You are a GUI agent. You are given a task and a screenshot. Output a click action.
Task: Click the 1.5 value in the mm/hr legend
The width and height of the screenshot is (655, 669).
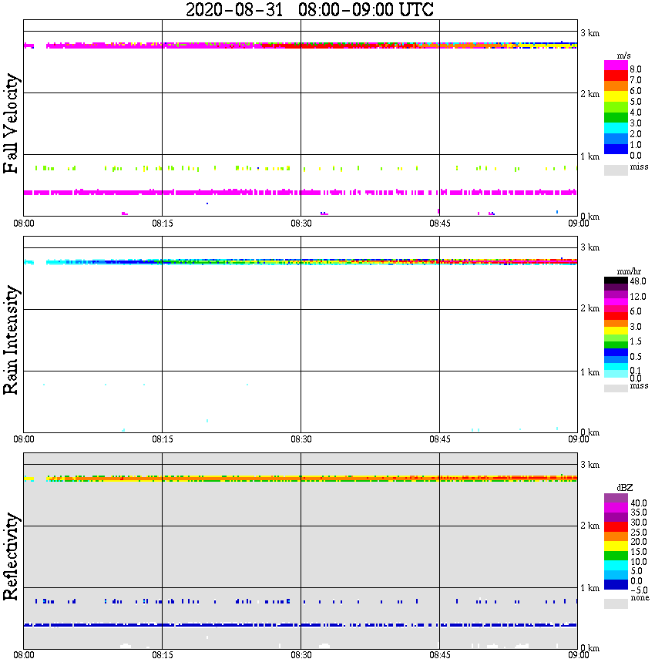pyautogui.click(x=636, y=341)
